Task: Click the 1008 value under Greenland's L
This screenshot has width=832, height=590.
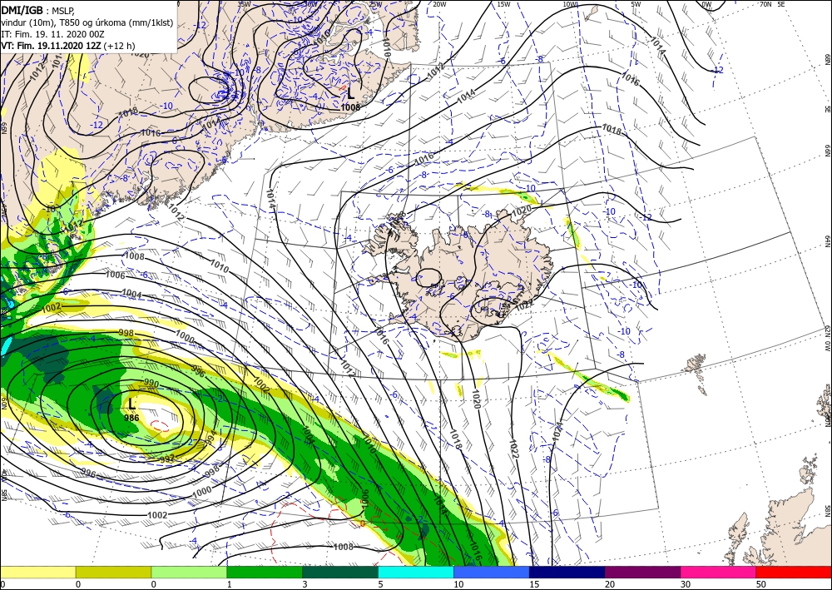Action: tap(350, 107)
